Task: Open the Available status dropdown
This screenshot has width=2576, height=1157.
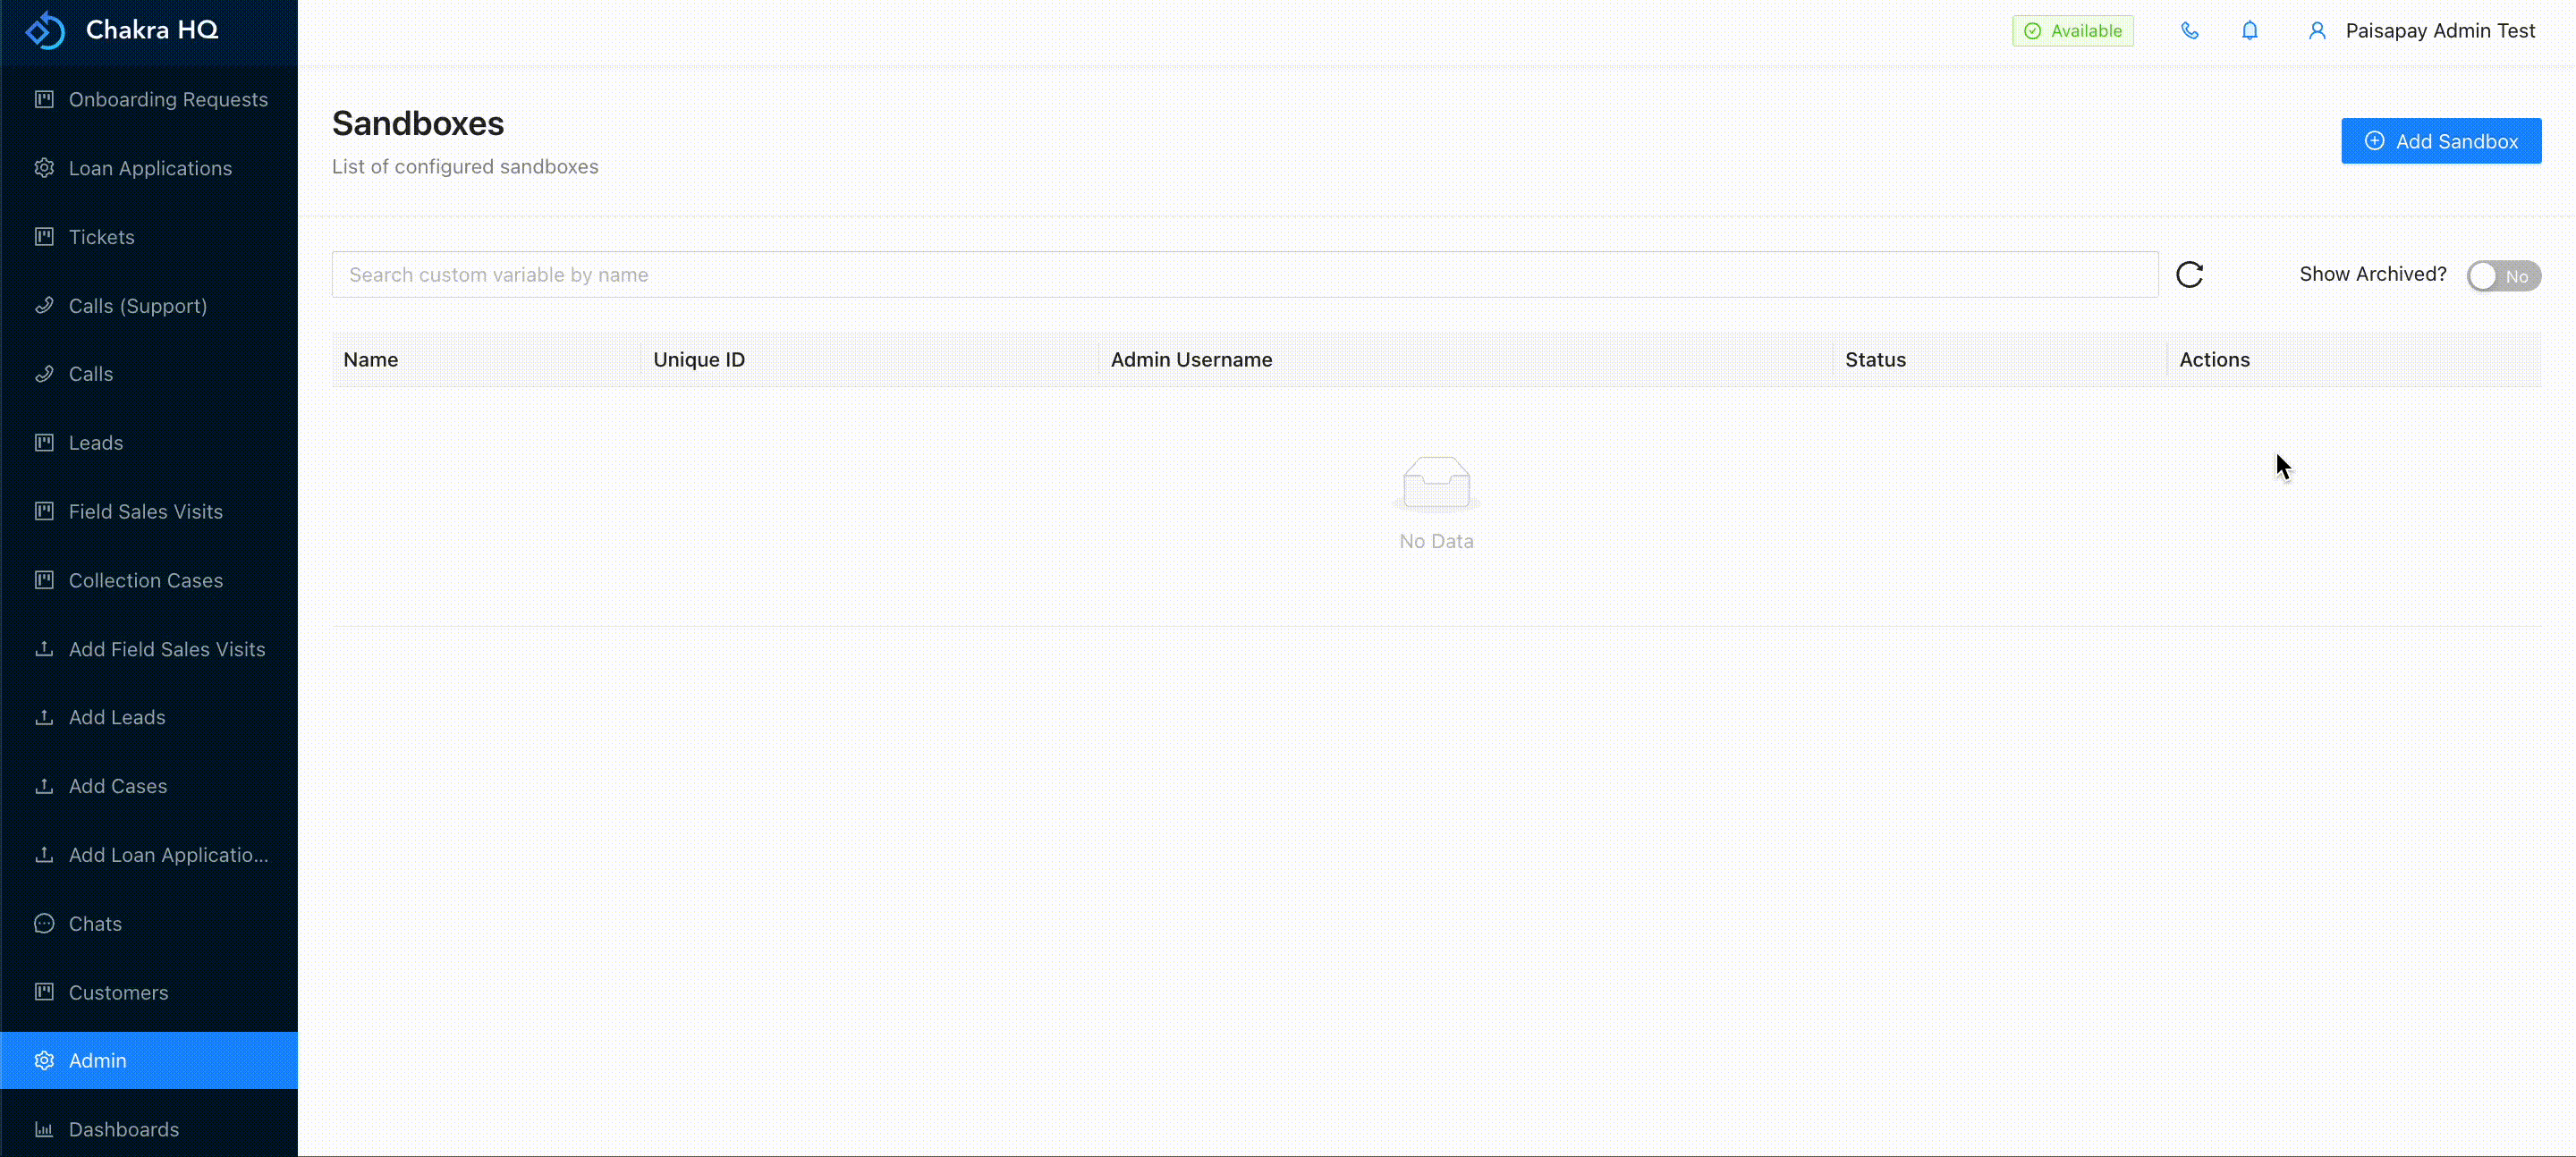Action: point(2072,31)
